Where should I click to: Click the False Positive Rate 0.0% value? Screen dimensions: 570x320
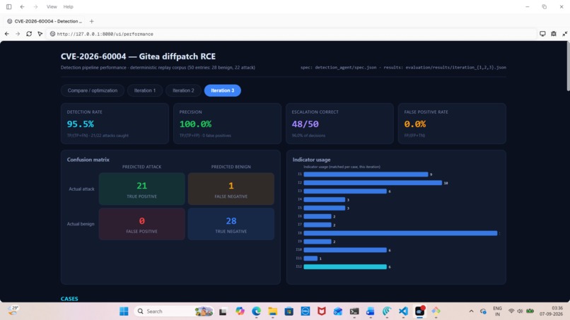pyautogui.click(x=415, y=124)
